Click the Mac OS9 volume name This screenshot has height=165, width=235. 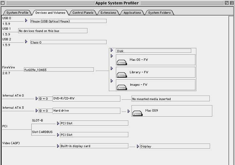152,111
